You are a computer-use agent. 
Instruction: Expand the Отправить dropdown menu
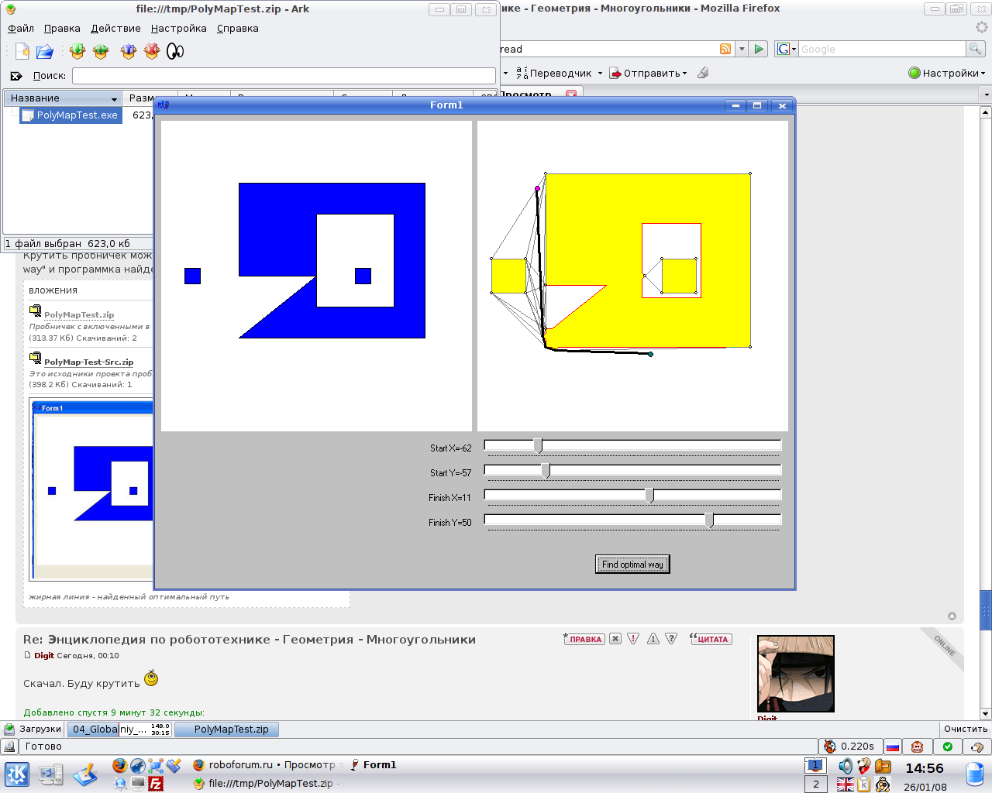pos(651,74)
